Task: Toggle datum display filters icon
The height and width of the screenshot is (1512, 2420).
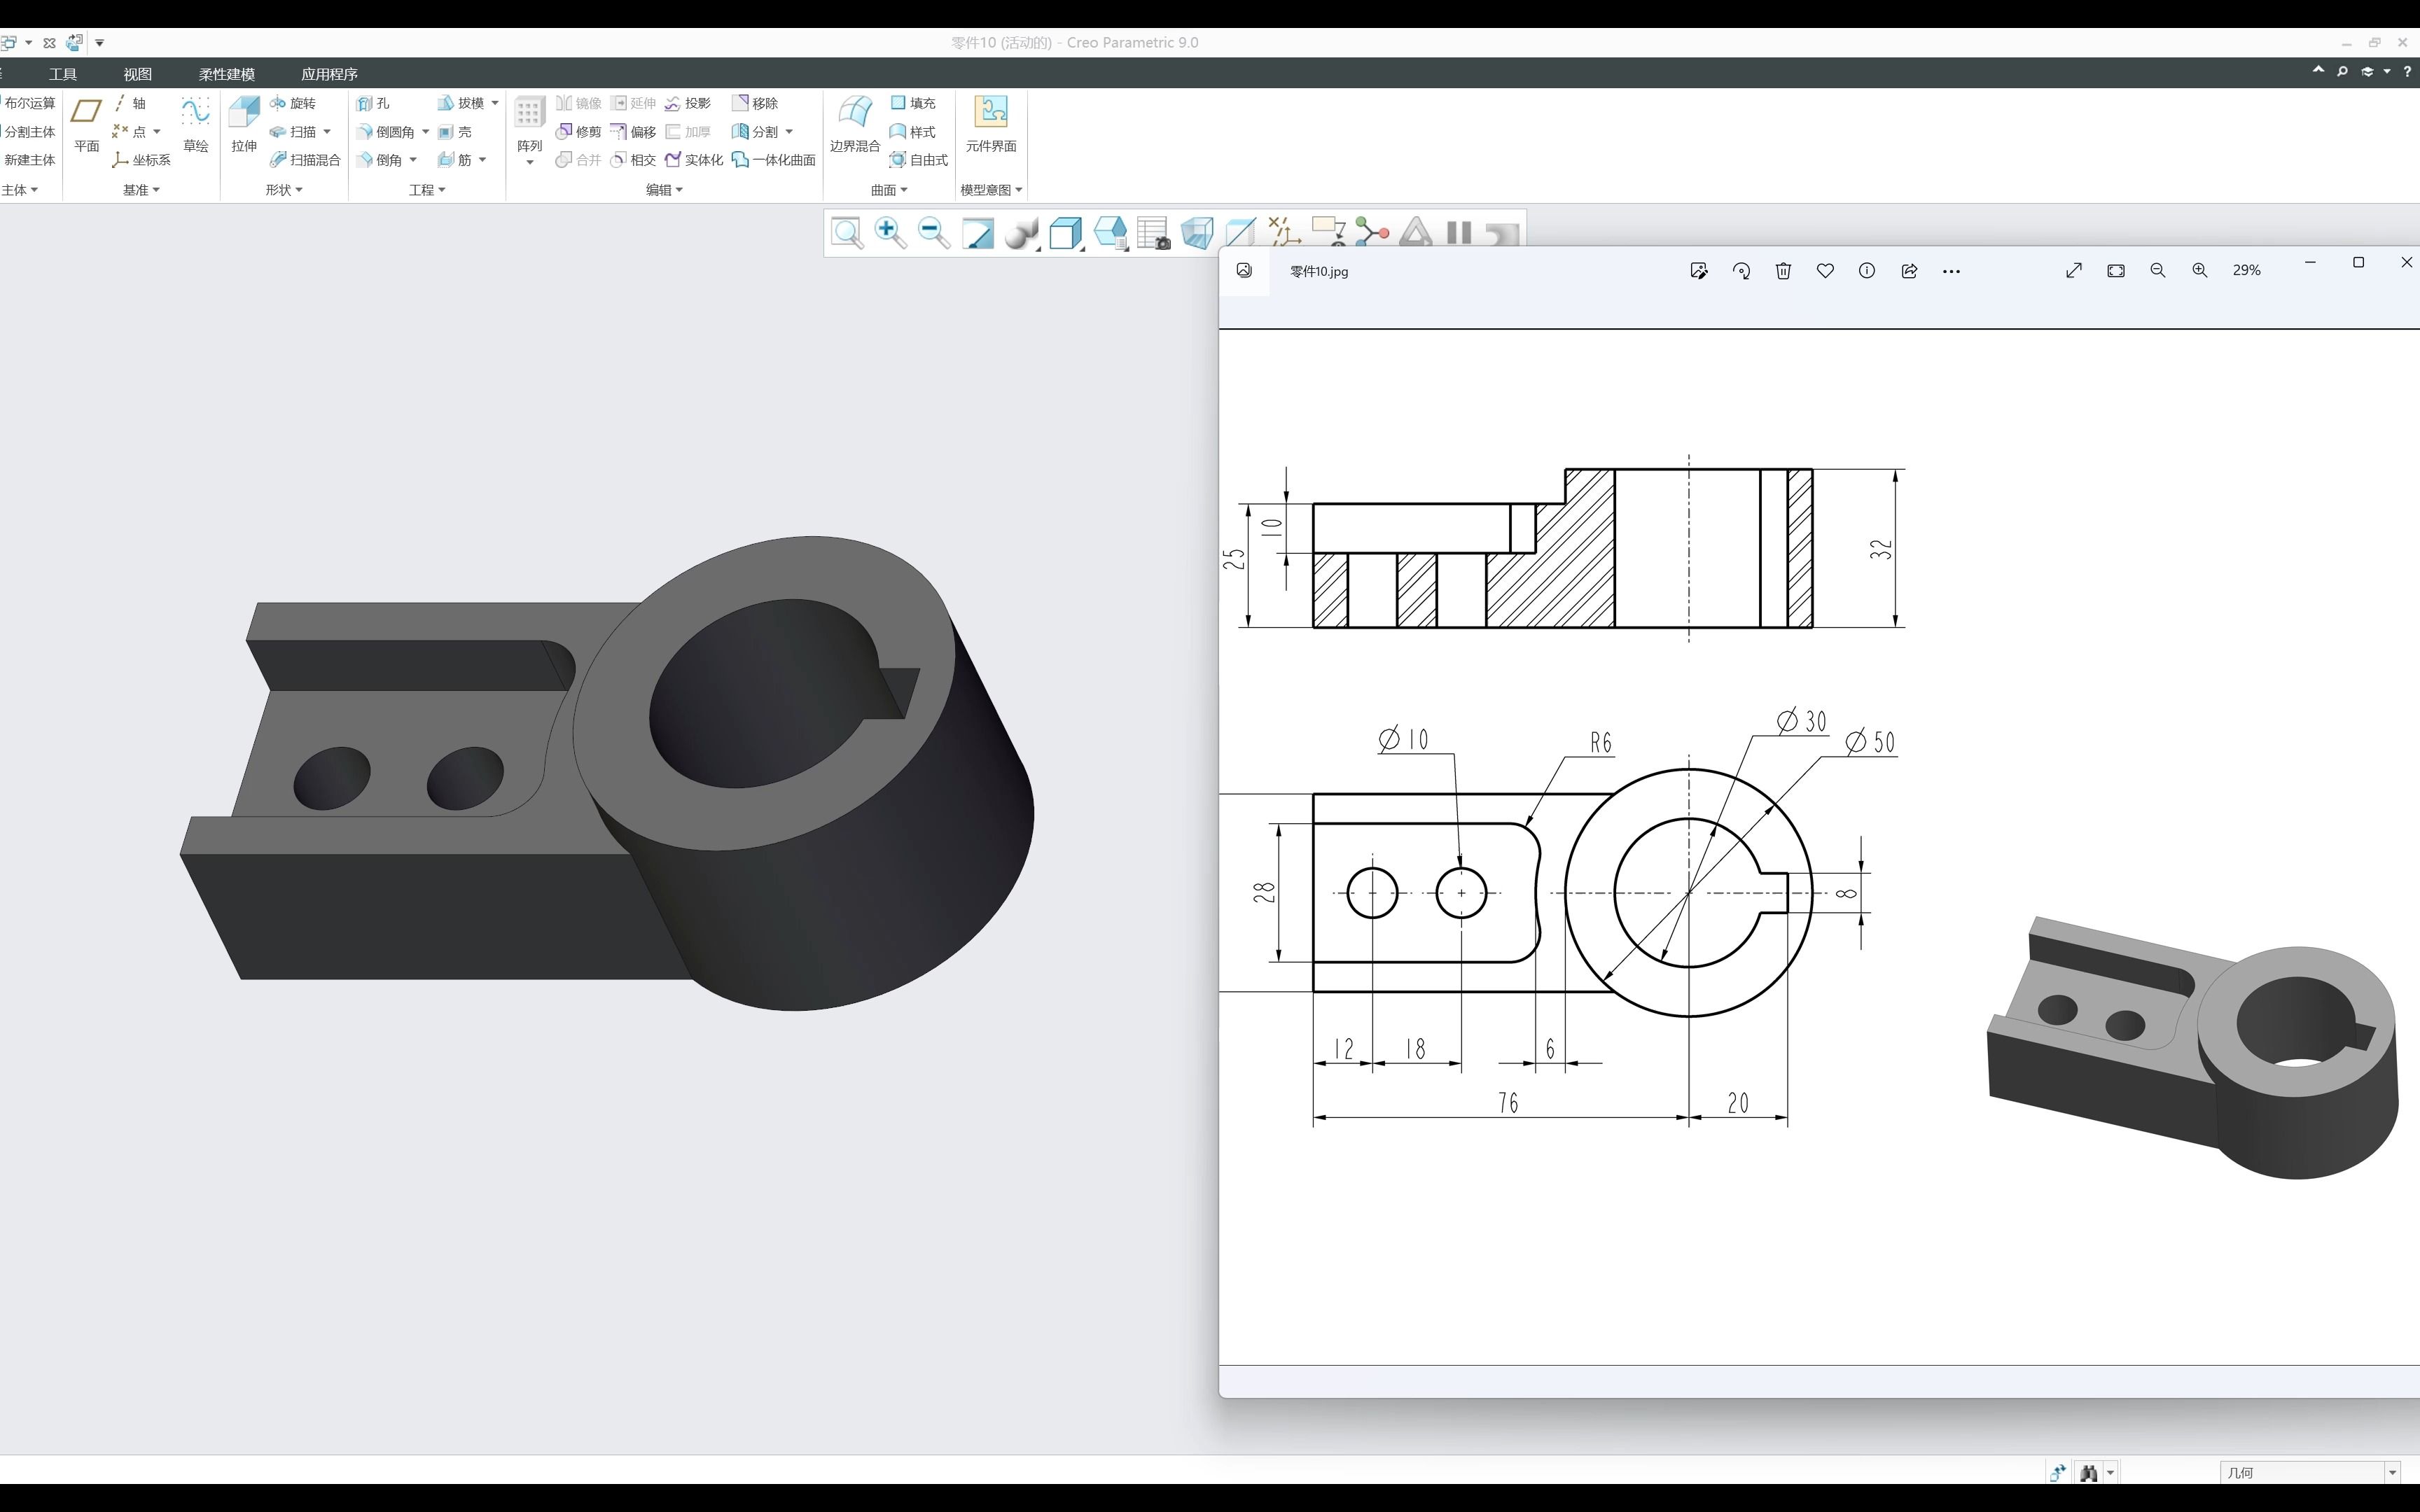Action: [1284, 233]
